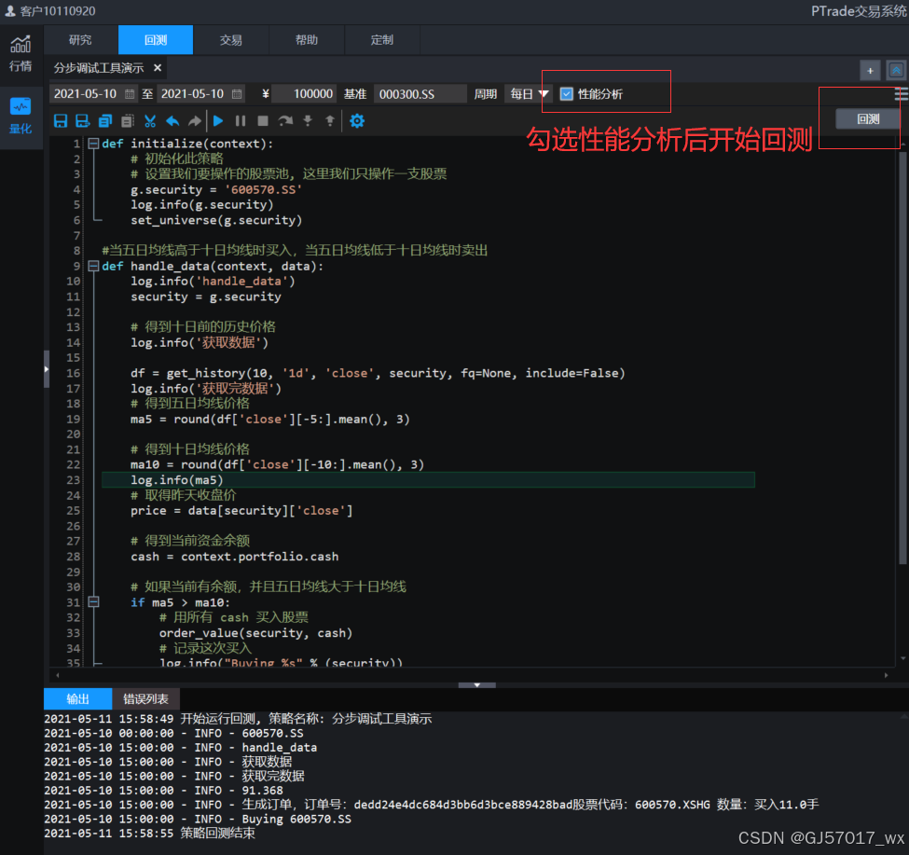Click the capital amount field 100000
This screenshot has width=909, height=855.
[306, 94]
